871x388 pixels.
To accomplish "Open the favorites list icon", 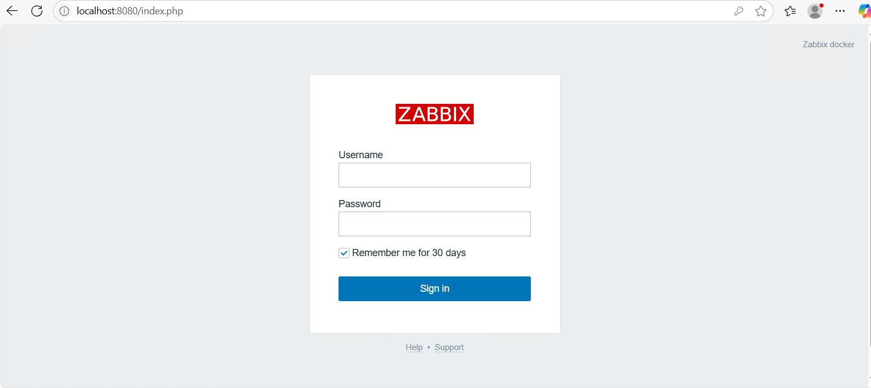I will [790, 11].
